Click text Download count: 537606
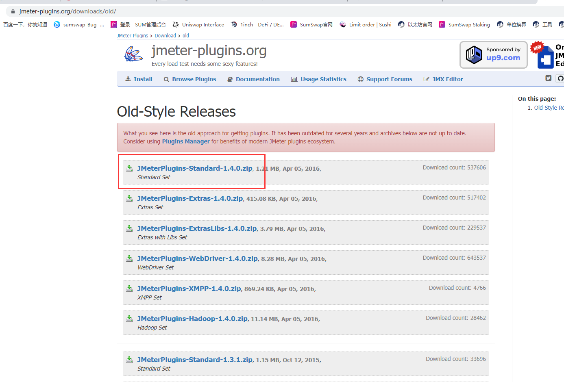 pyautogui.click(x=454, y=167)
